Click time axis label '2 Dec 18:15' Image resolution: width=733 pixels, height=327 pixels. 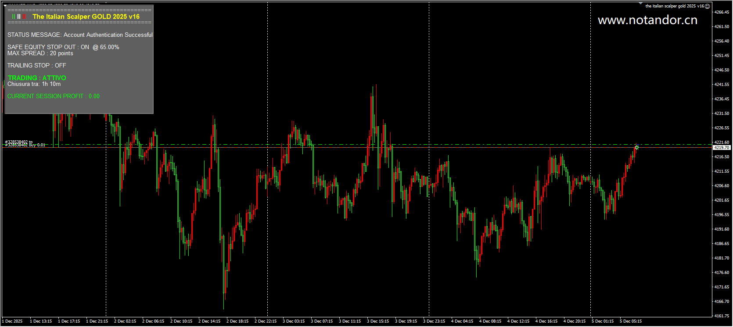(x=237, y=321)
